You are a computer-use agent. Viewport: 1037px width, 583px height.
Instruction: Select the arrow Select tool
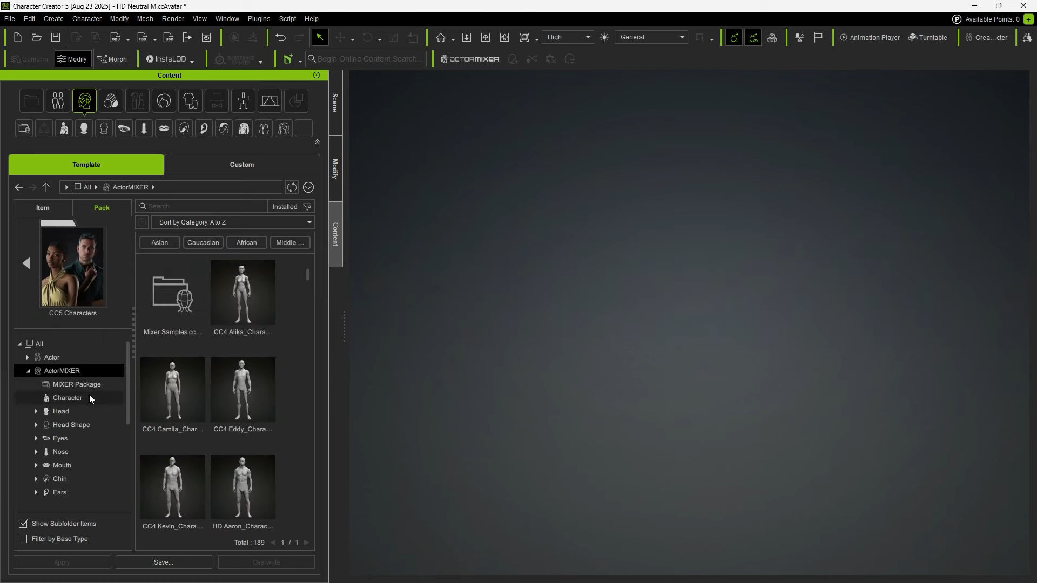320,37
